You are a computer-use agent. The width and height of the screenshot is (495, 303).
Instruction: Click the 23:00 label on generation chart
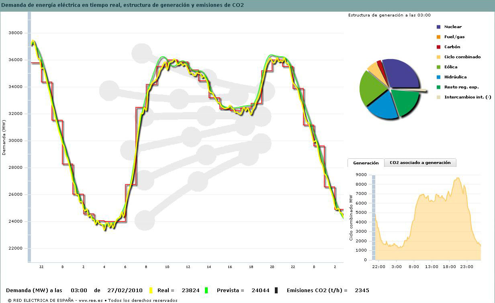pos(466,266)
